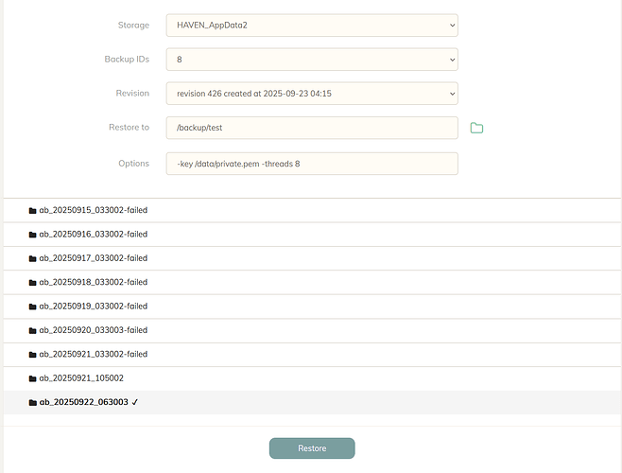Image resolution: width=622 pixels, height=473 pixels.
Task: Choose ab_20250916_033002-failed folder name
Action: [x=93, y=235]
